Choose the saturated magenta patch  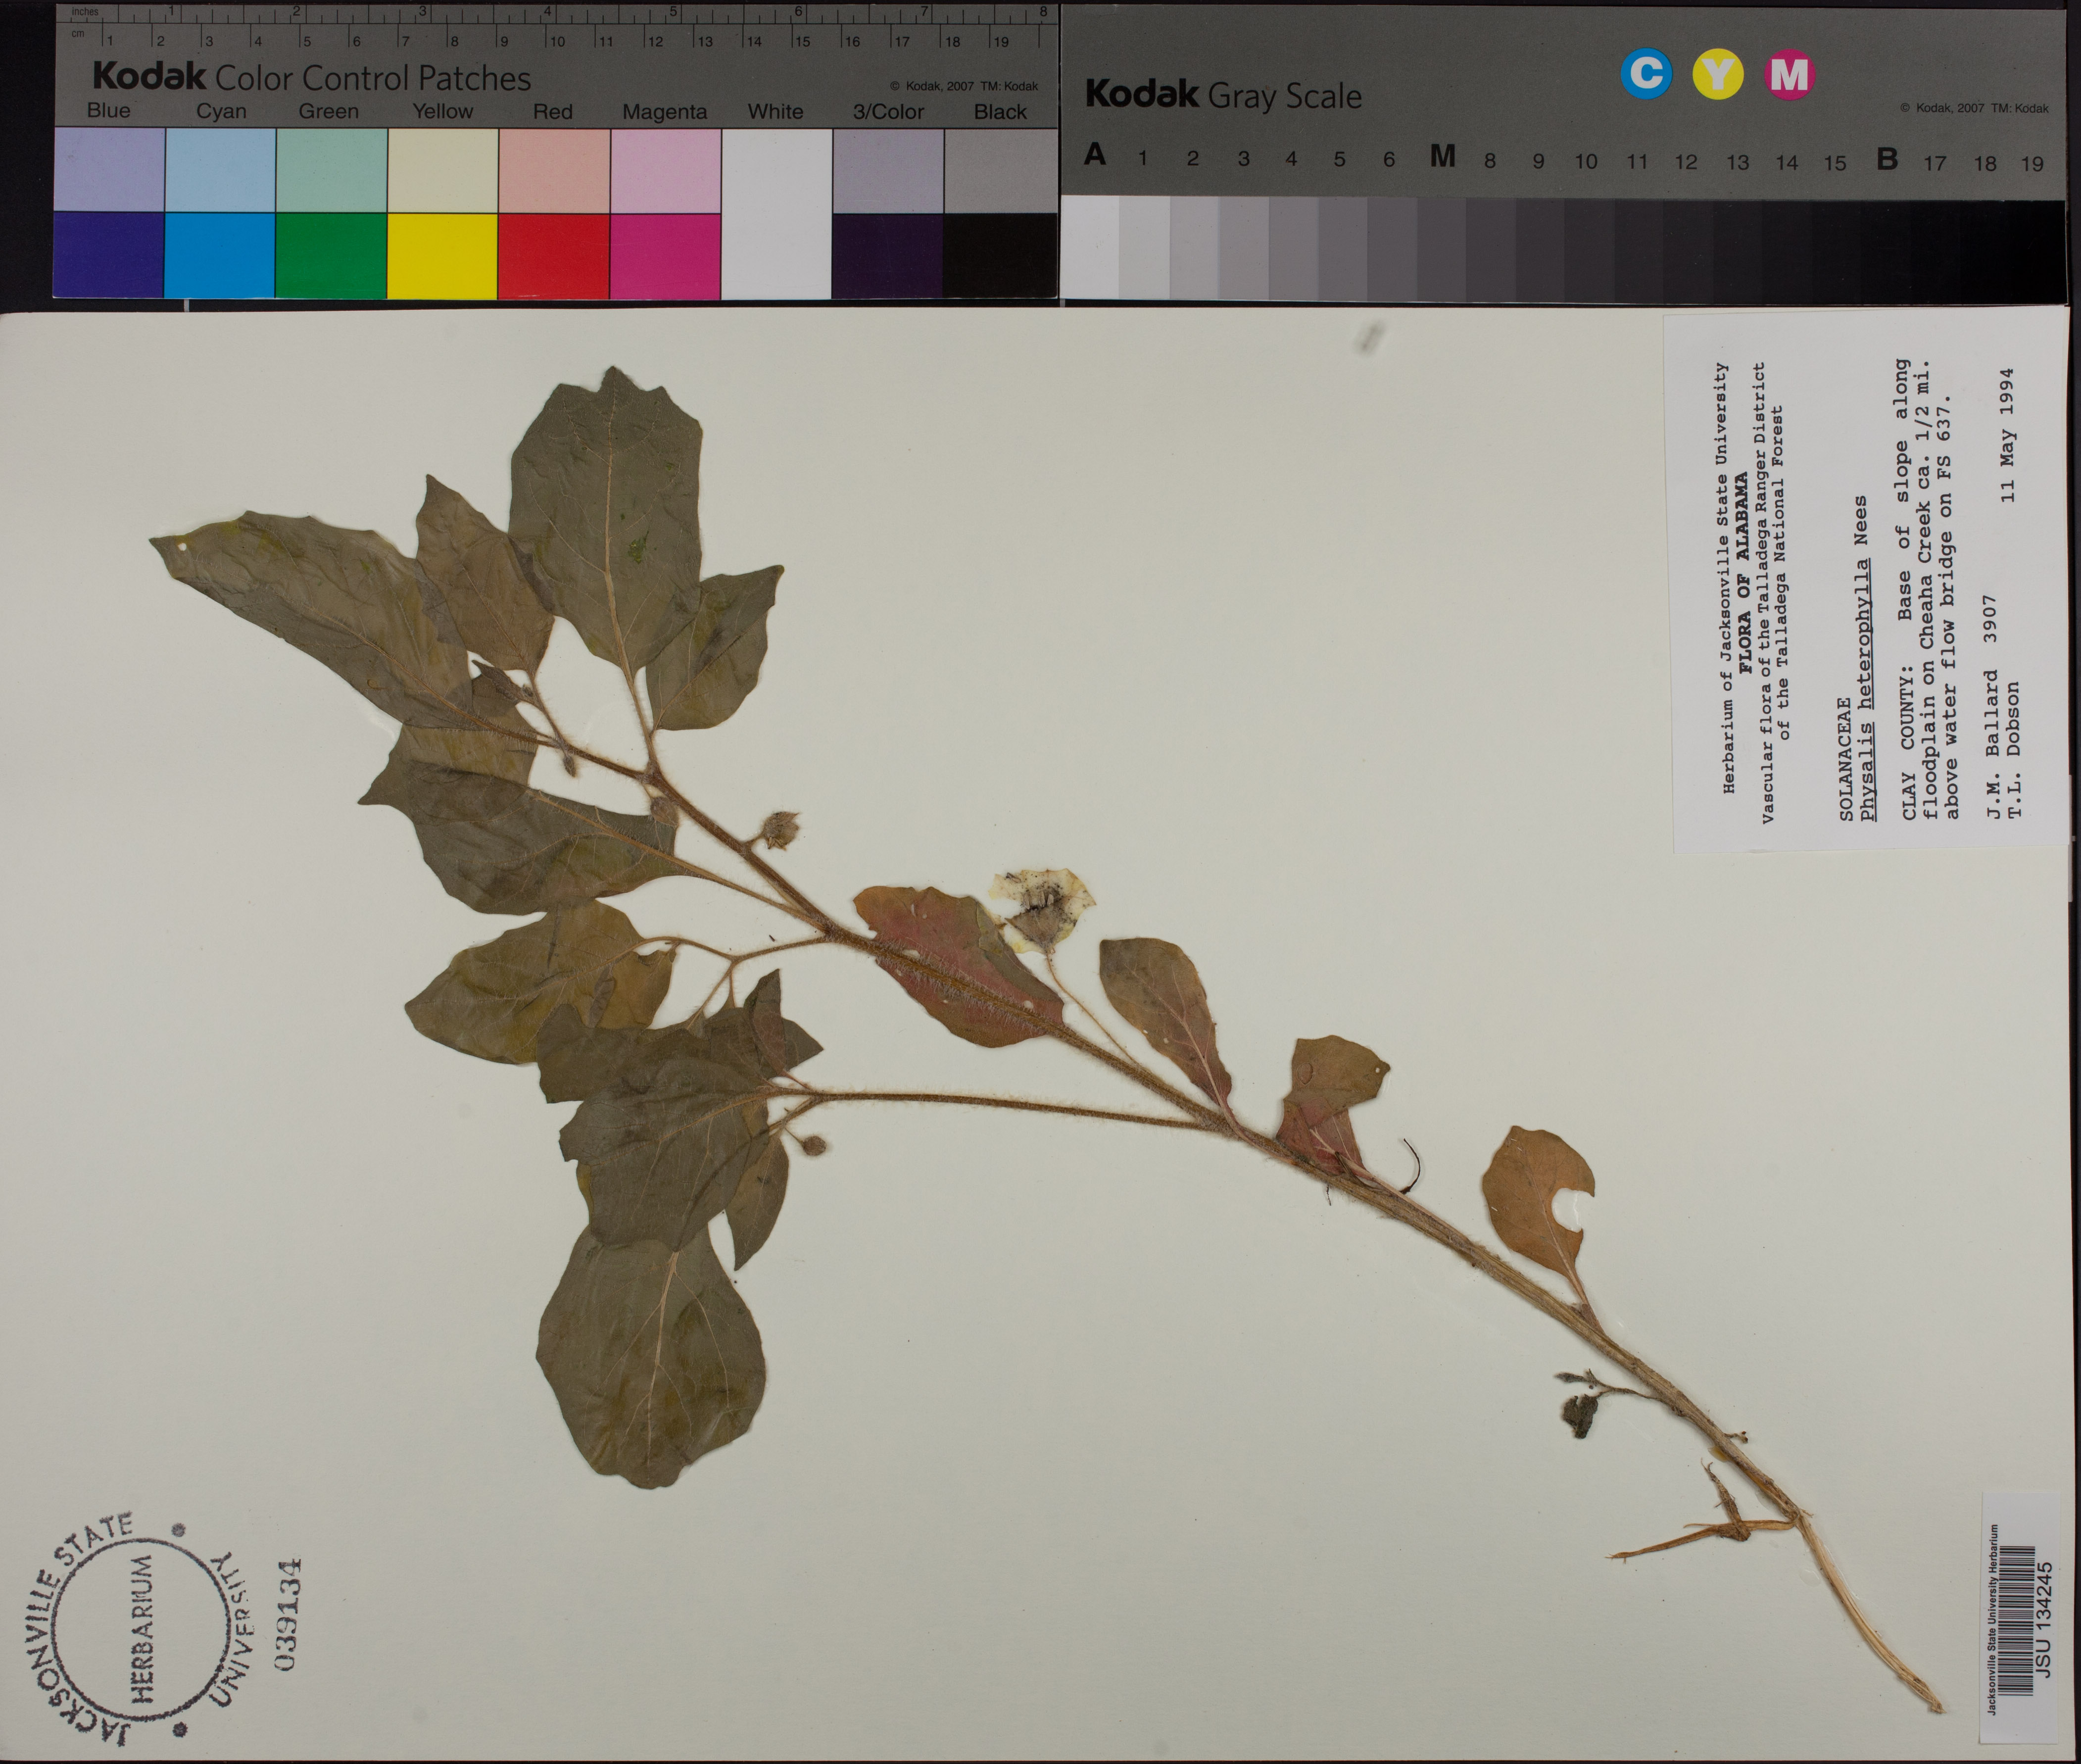[665, 255]
